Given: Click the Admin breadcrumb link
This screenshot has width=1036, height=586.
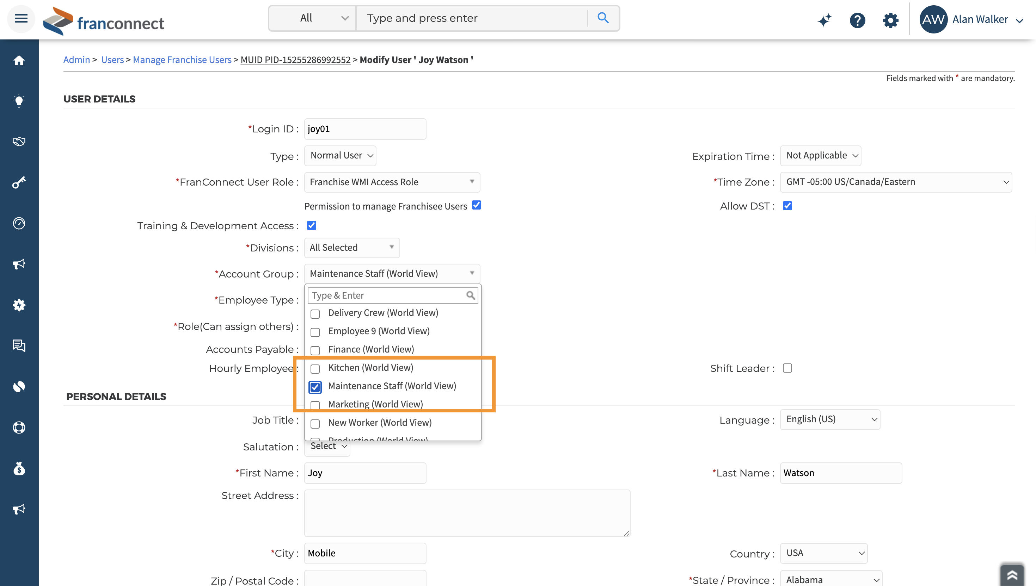Looking at the screenshot, I should pyautogui.click(x=76, y=60).
